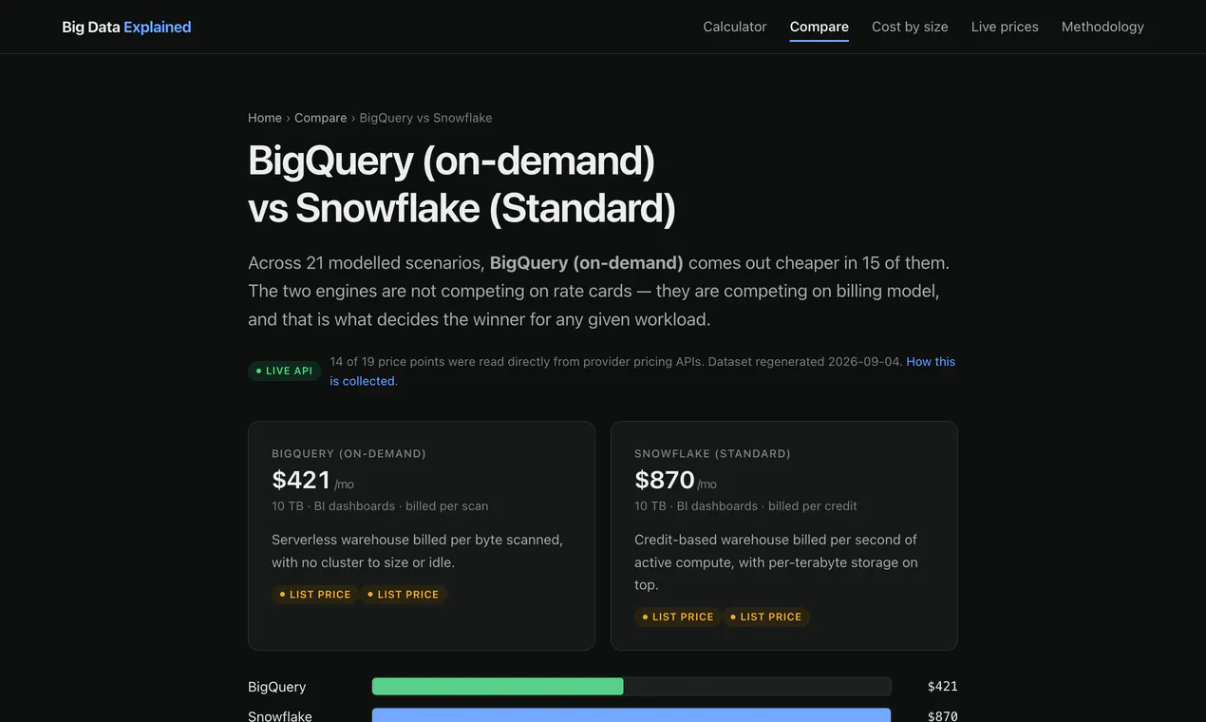Click '10 TB · BI dashboards · billed per credit'
1206x722 pixels.
[745, 506]
